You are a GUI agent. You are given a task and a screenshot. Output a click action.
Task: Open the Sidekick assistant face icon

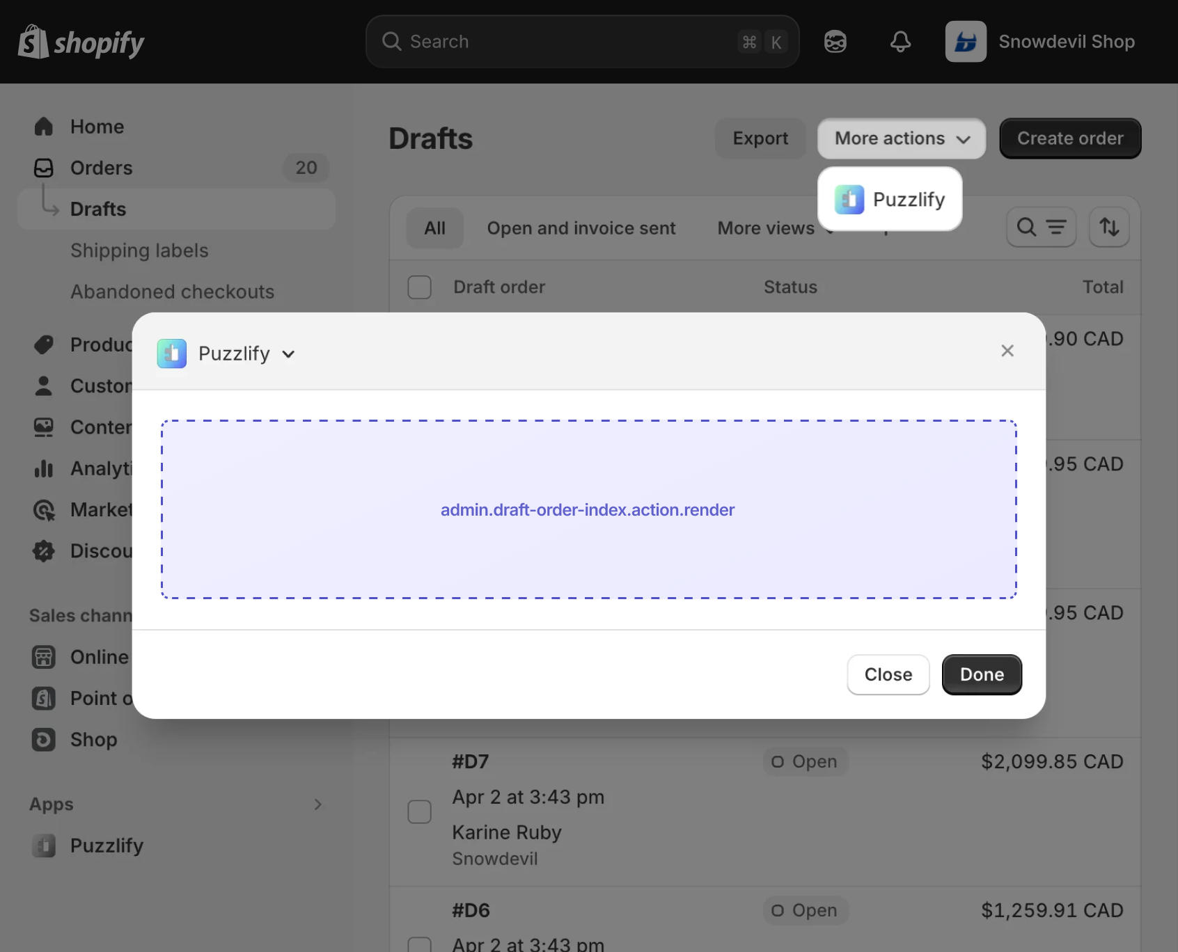point(835,42)
